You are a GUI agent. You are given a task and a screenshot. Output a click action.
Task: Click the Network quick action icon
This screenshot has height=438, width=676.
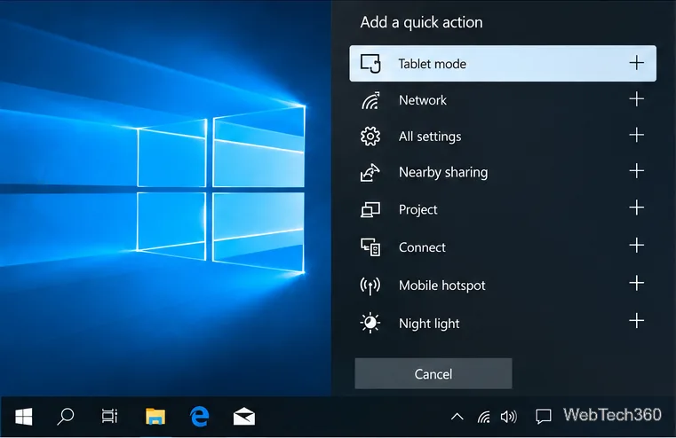370,100
